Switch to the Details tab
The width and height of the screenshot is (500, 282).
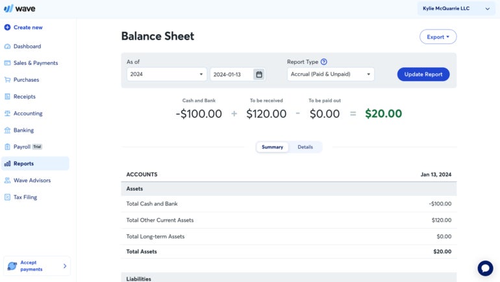click(305, 147)
